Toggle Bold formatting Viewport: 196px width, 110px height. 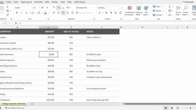[x=17, y=13]
